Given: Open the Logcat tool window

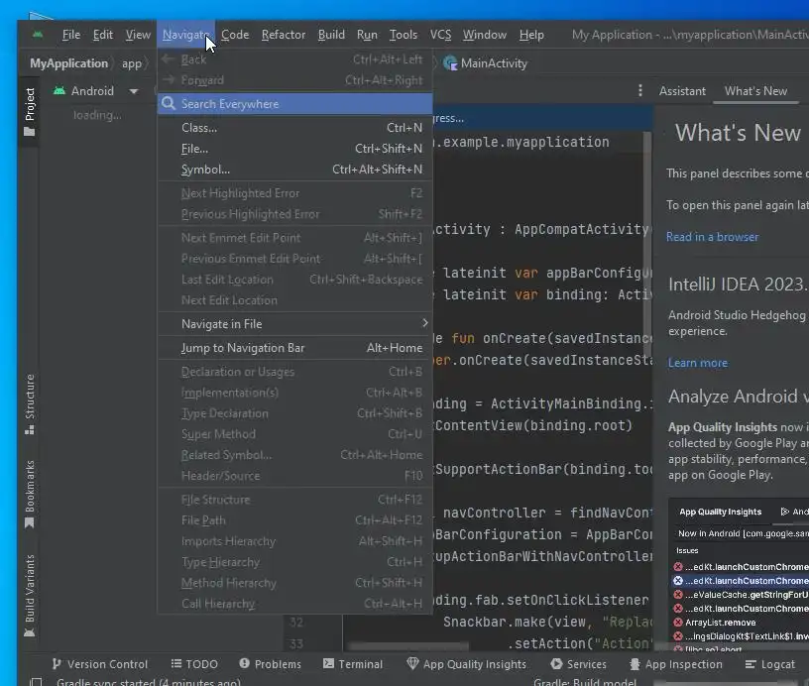Looking at the screenshot, I should (769, 664).
